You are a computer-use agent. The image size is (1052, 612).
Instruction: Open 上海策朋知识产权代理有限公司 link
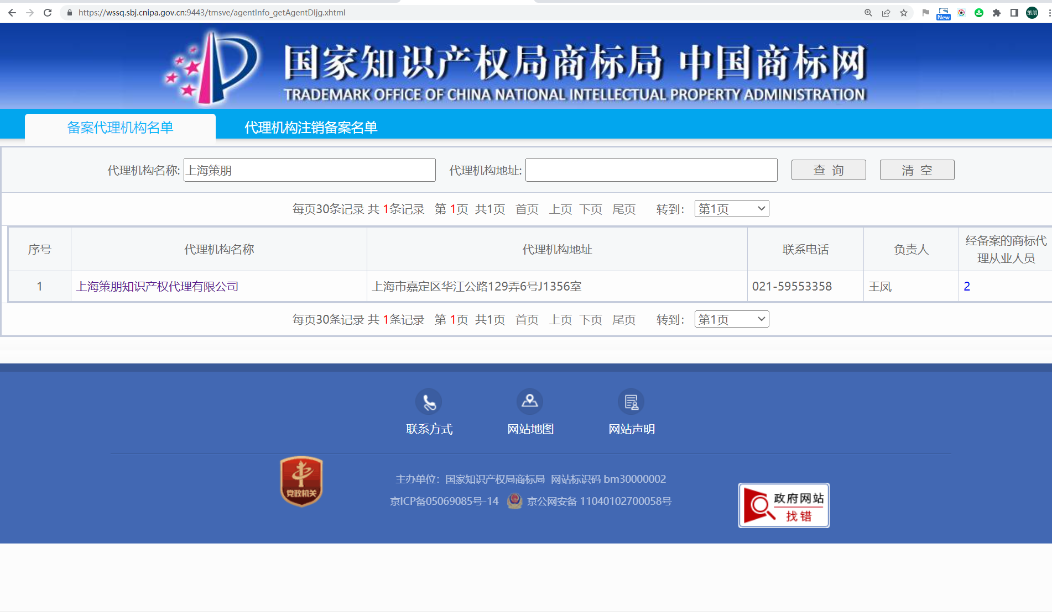click(x=157, y=286)
